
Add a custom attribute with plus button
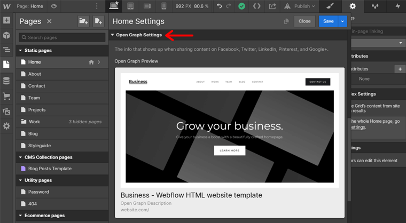coord(400,69)
